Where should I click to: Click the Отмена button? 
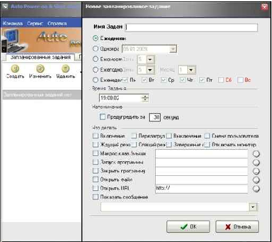tap(237, 227)
